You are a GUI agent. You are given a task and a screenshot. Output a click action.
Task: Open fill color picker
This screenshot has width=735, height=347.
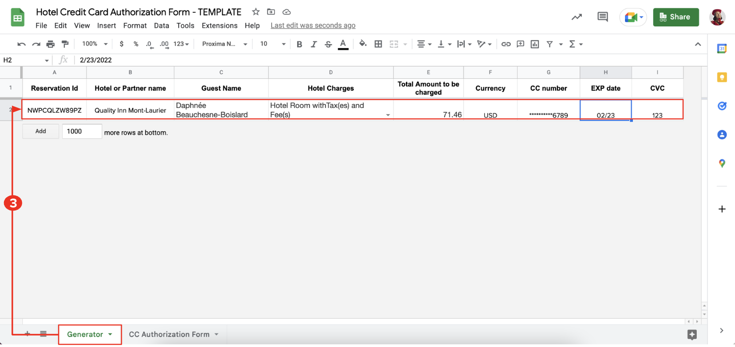[363, 44]
